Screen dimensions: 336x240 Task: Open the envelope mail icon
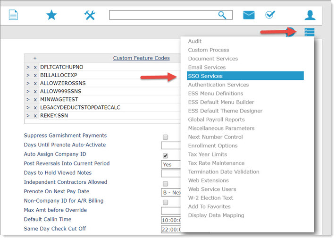point(249,15)
